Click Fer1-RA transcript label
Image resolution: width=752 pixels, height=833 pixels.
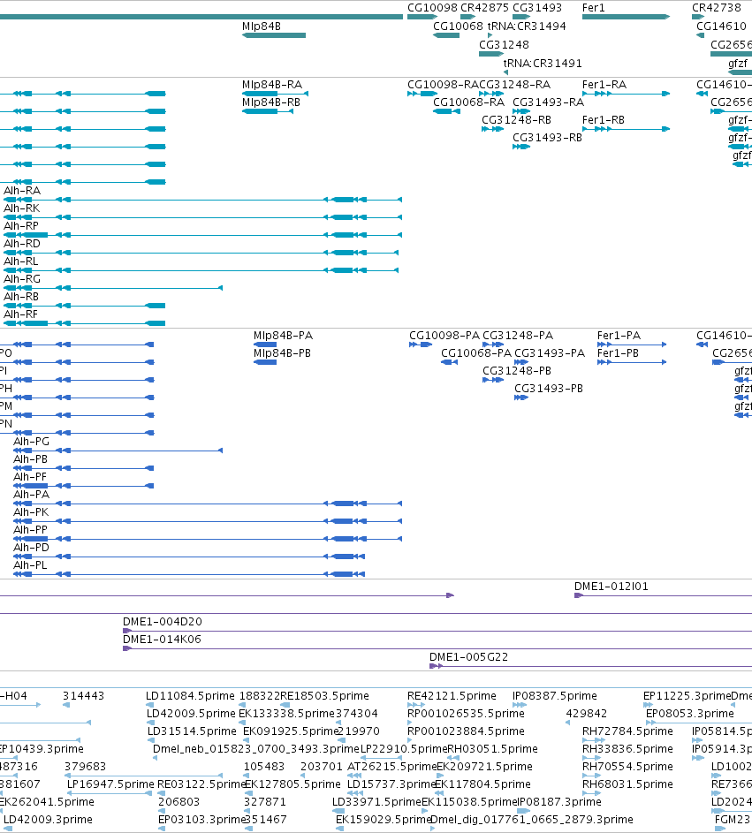click(x=604, y=85)
